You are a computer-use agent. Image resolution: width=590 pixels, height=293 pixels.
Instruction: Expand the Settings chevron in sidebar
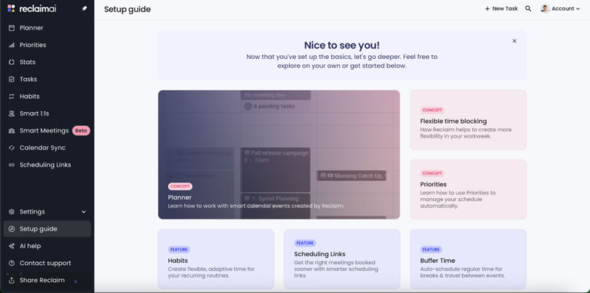pos(83,212)
